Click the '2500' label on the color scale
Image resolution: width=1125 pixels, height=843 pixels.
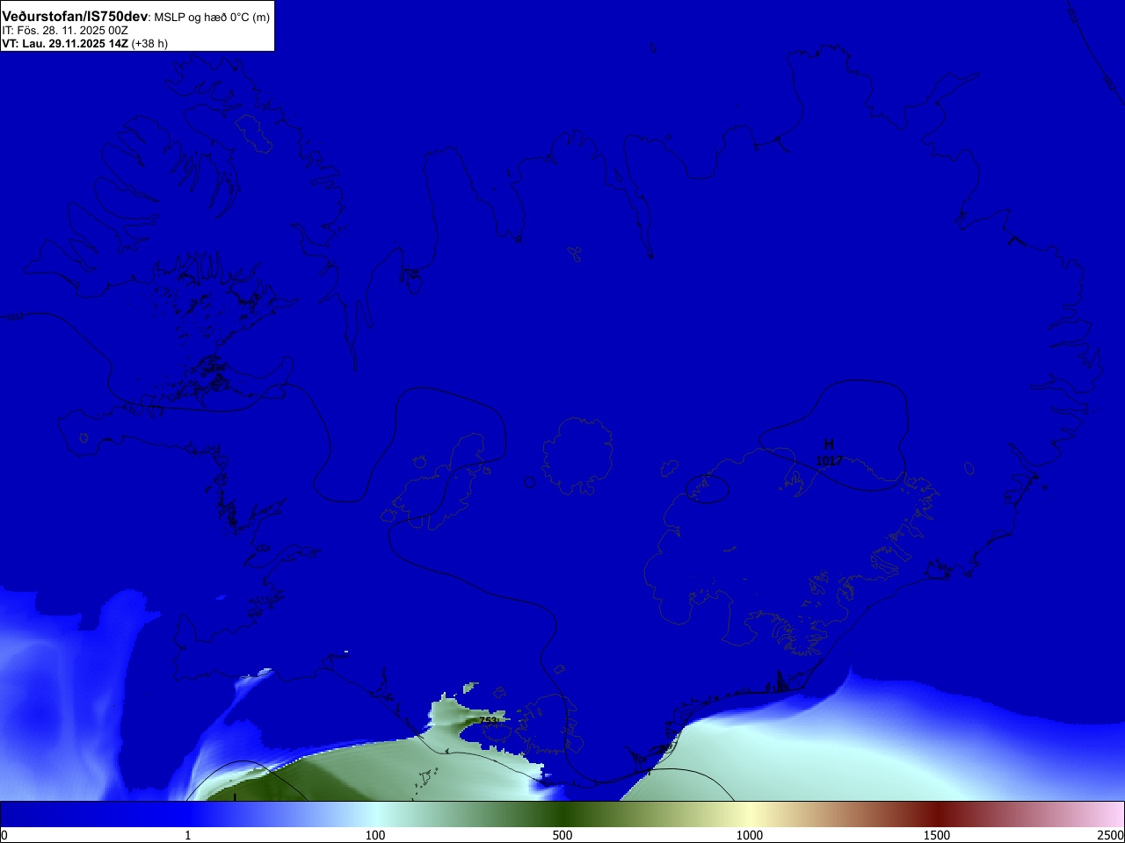[x=1111, y=835]
